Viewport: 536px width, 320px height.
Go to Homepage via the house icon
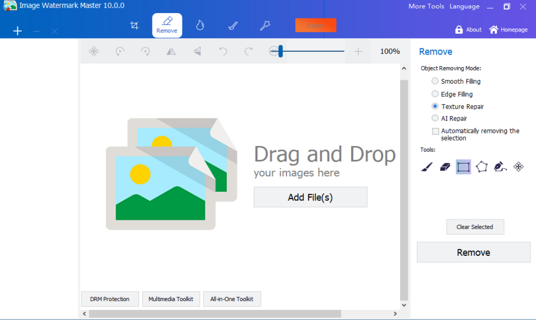click(x=493, y=29)
